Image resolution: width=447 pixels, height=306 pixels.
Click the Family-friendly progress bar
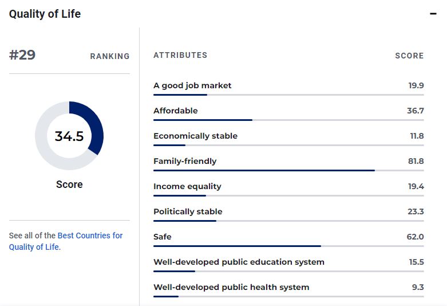(x=288, y=170)
